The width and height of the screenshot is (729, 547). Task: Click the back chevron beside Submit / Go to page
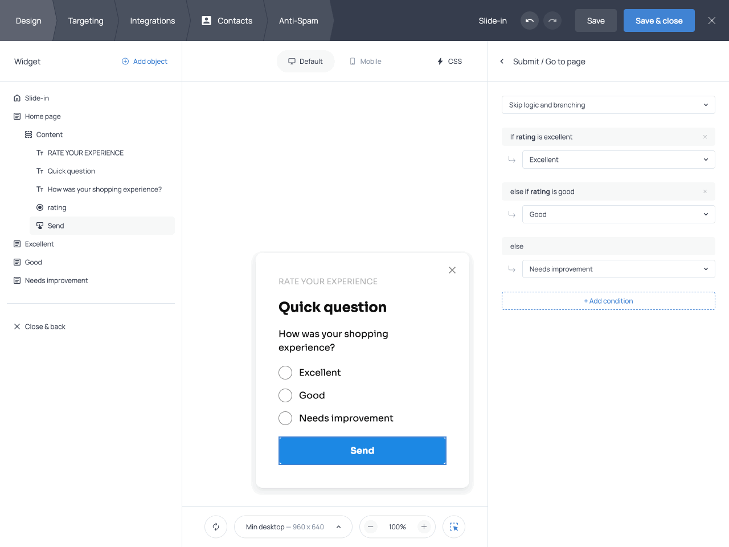tap(502, 62)
